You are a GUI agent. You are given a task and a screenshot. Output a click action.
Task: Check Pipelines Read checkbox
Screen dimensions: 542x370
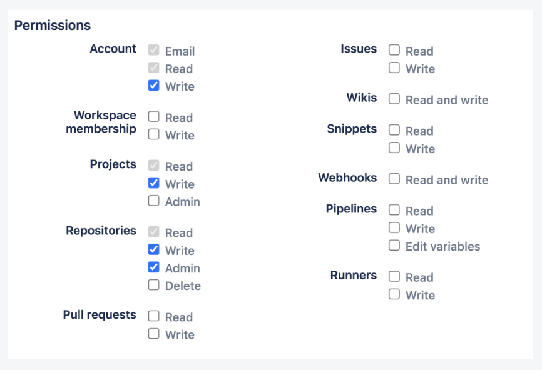pos(394,211)
